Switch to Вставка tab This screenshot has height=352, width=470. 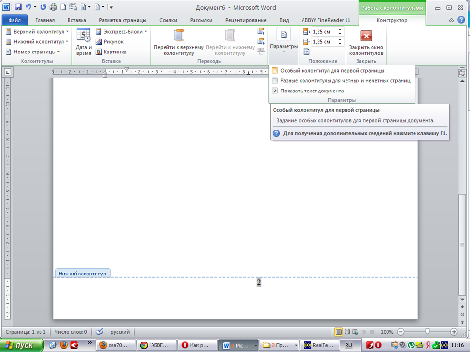(77, 20)
